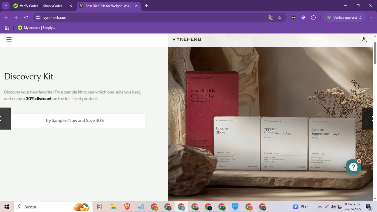This screenshot has height=212, width=377.
Task: Go back in browser history
Action: (x=6, y=18)
